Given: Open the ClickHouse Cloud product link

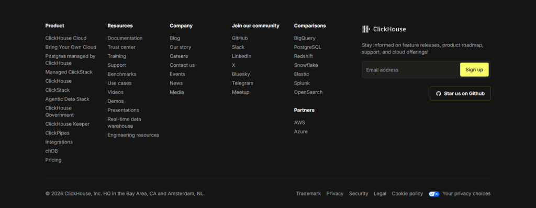Looking at the screenshot, I should point(66,38).
